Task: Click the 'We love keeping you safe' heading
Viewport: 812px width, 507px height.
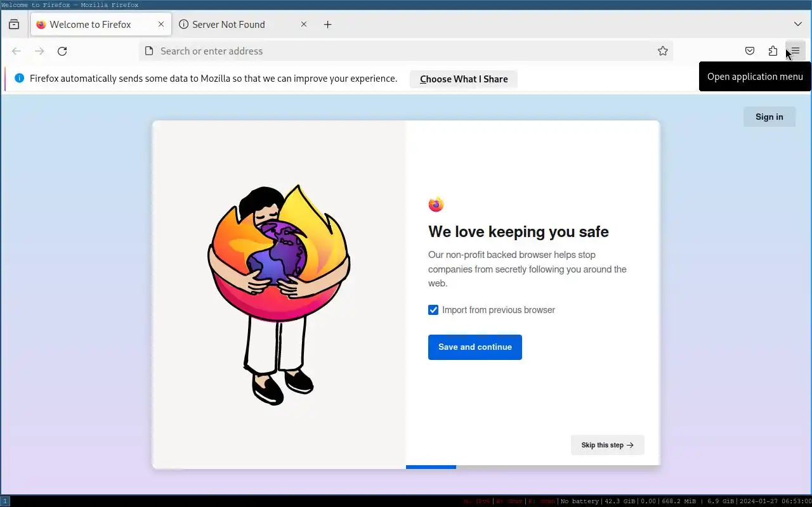Action: pyautogui.click(x=518, y=231)
